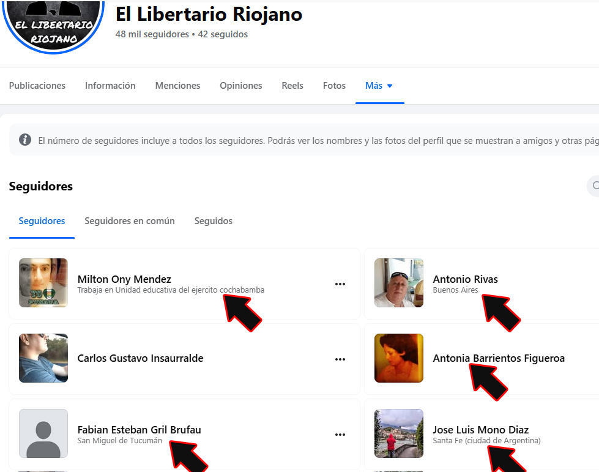Click Milton Ony Mendez profile photo
Screen dimensions: 599x472
(x=43, y=283)
